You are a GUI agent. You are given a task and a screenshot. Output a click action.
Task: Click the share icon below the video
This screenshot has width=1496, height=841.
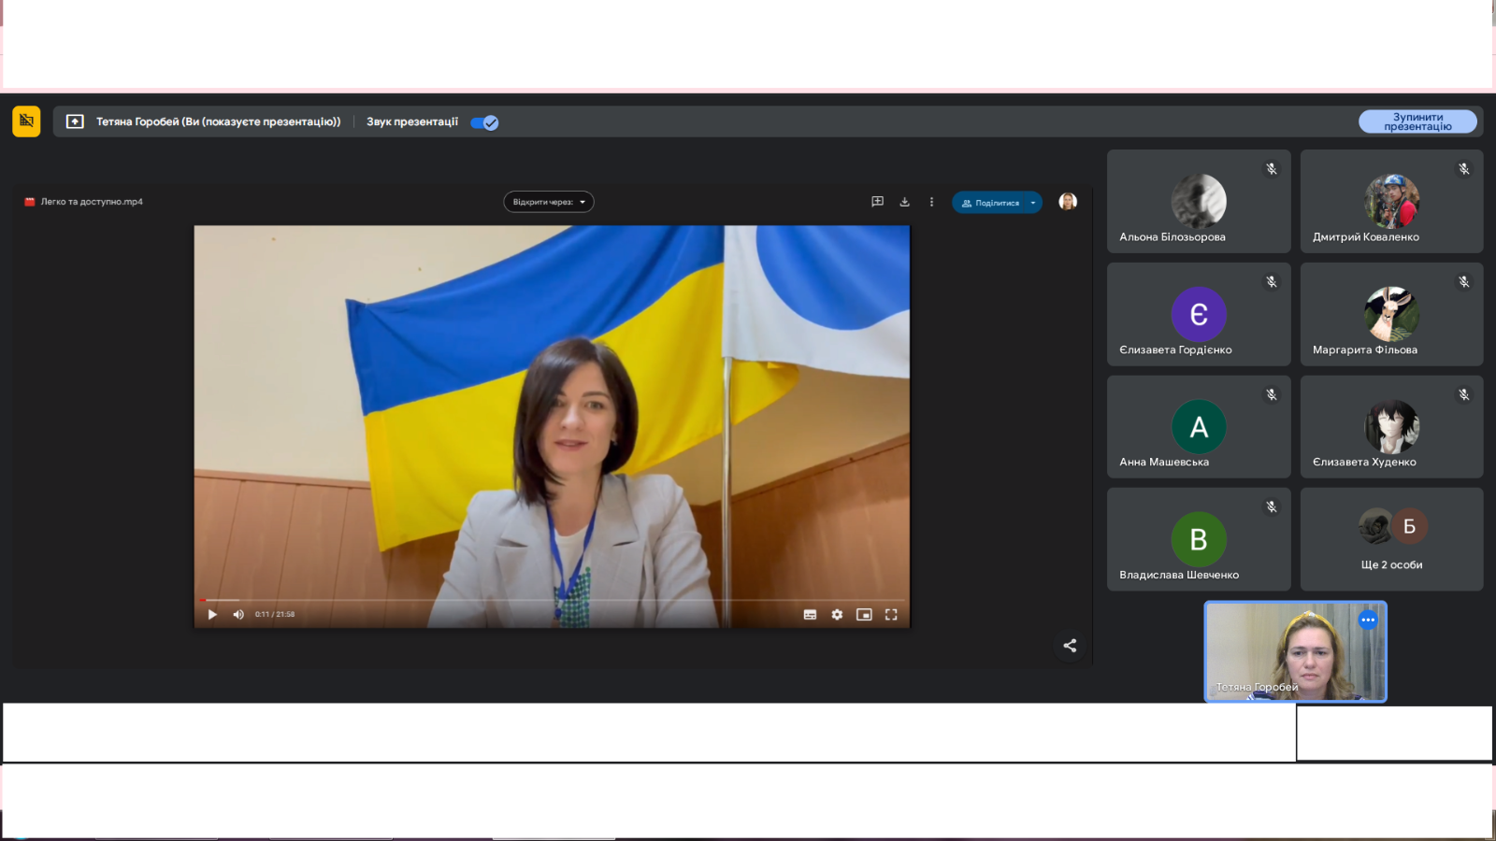click(x=1069, y=645)
